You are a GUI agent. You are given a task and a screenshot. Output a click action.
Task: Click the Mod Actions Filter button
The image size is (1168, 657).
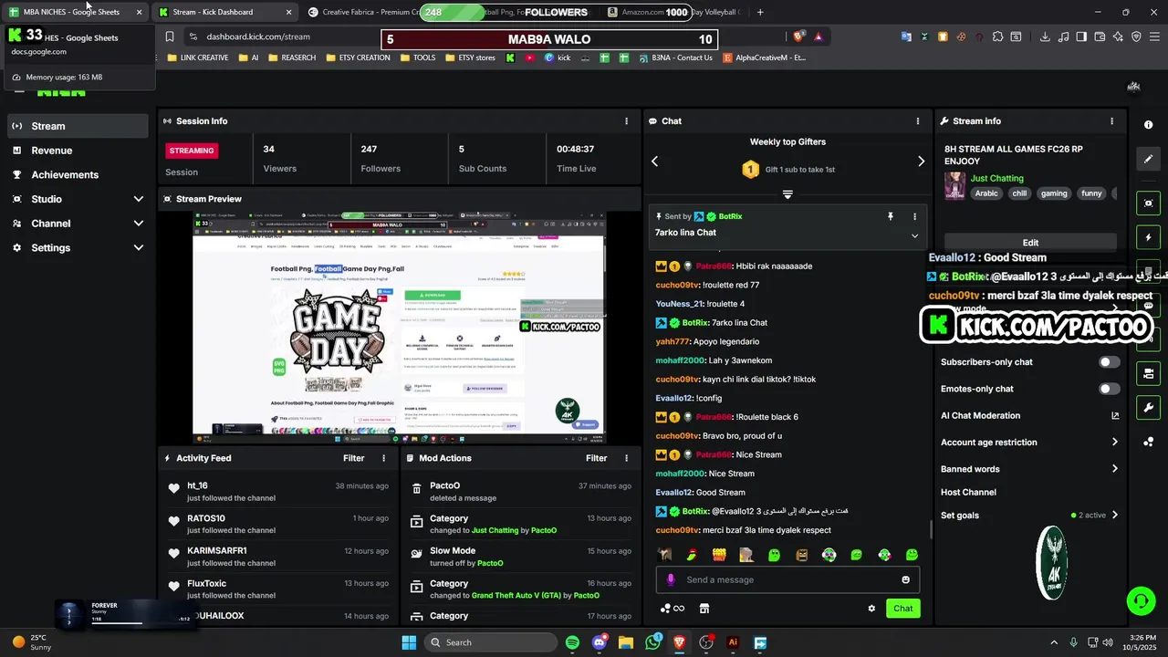point(596,458)
